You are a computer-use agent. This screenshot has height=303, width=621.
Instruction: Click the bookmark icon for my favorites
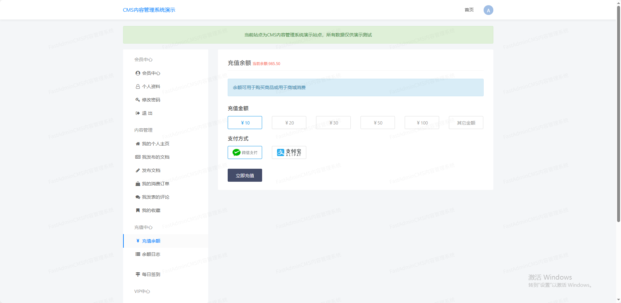coord(138,210)
